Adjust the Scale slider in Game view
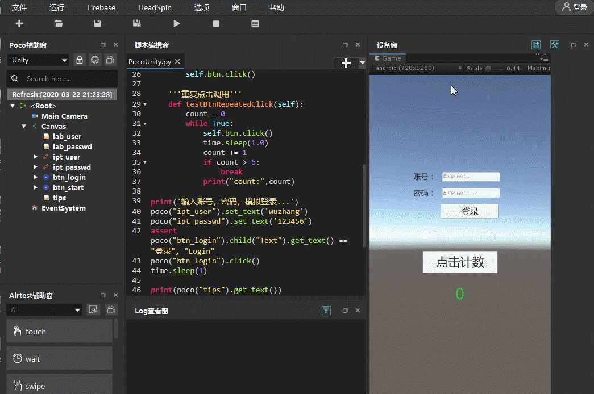 pos(495,69)
